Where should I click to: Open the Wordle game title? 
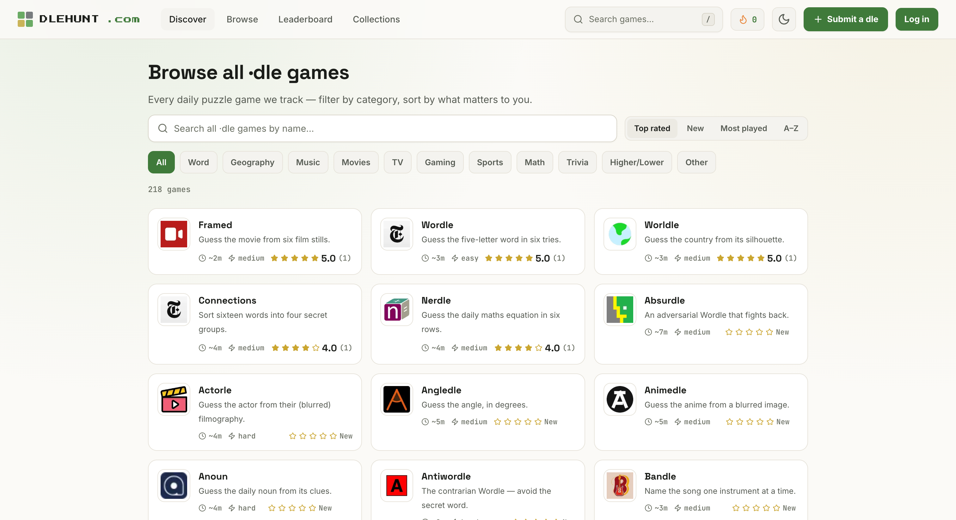point(437,225)
